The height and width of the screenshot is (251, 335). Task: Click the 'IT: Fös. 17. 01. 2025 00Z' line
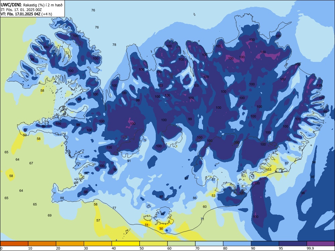[21, 10]
